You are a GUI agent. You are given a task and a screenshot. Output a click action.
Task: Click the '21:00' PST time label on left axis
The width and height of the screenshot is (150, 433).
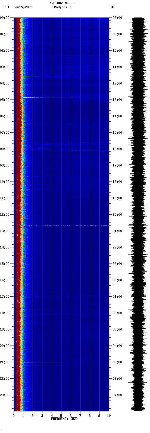click(5, 362)
